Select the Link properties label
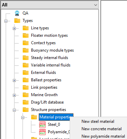This screenshot has height=139, width=127. 44,87
